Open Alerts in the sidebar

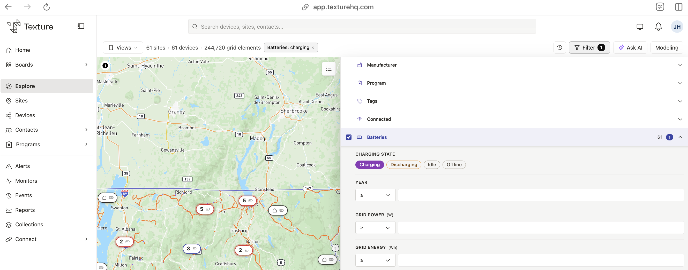pos(23,166)
